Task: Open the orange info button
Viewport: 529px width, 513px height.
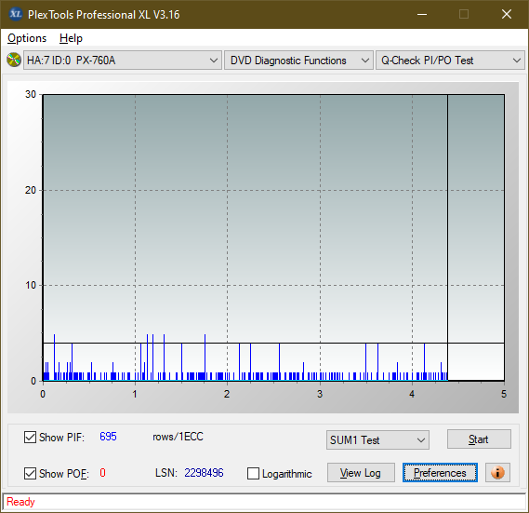Action: pyautogui.click(x=497, y=472)
